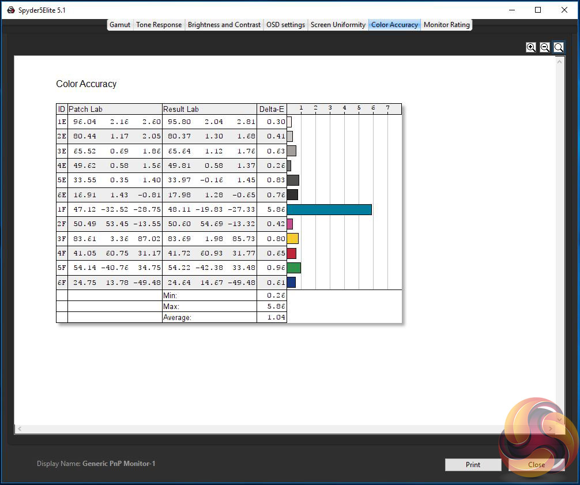Click the green 5F Delta-E bar
The height and width of the screenshot is (485, 580).
(x=293, y=268)
